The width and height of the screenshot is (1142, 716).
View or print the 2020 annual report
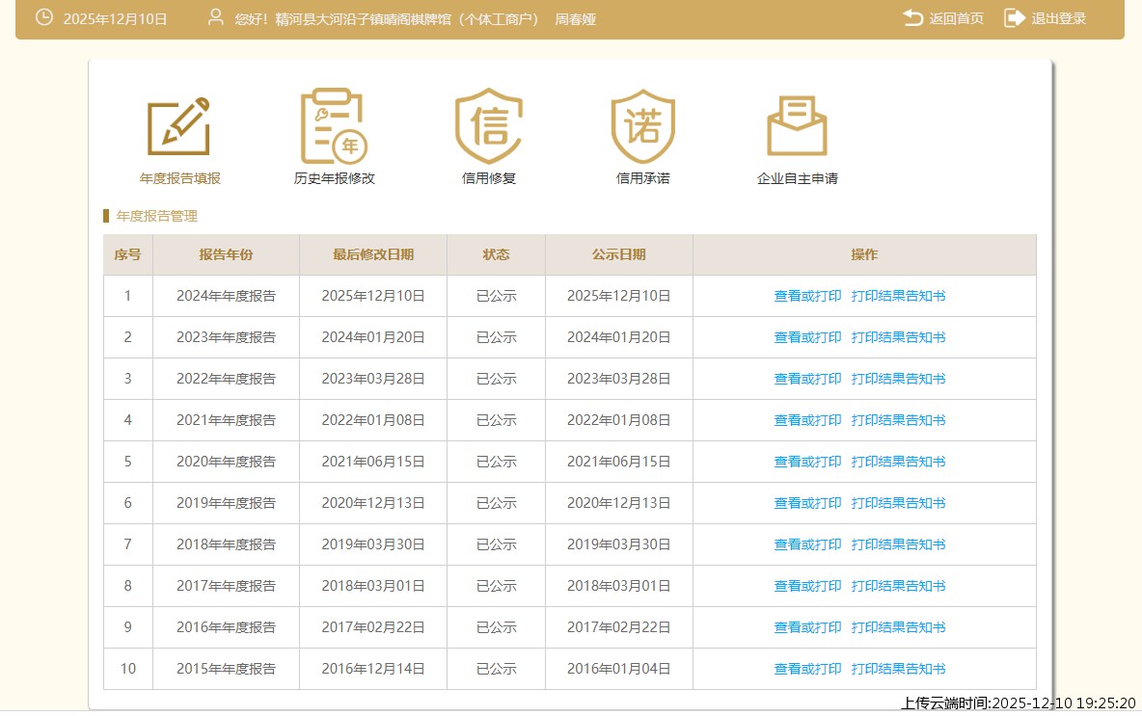807,462
